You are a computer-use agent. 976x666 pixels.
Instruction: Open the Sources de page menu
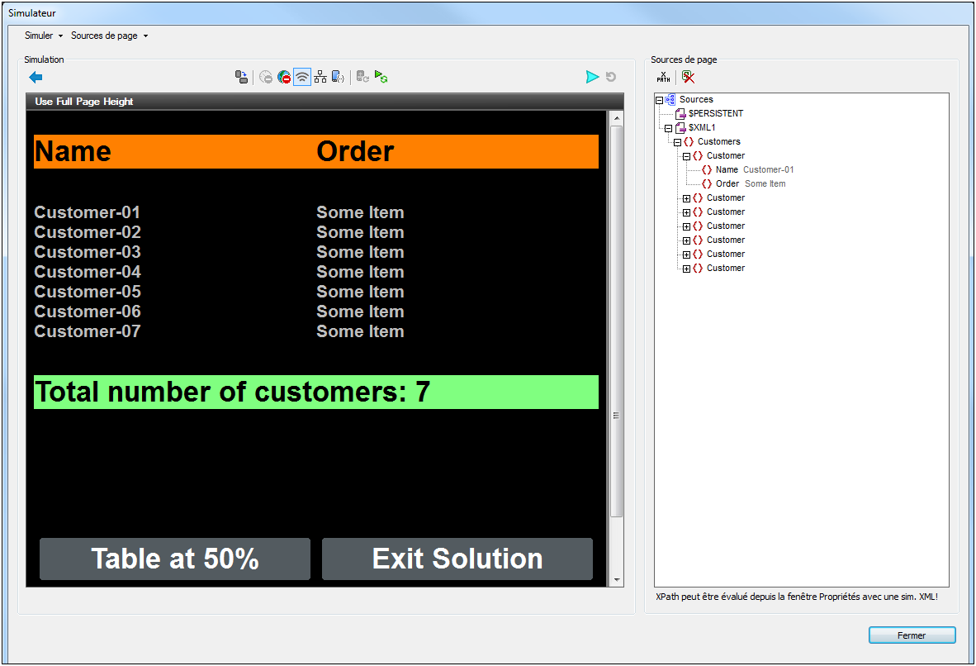(x=109, y=36)
